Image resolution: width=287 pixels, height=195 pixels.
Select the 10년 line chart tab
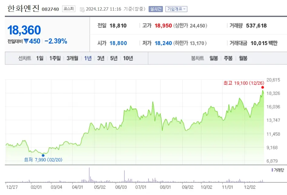[x=128, y=58]
